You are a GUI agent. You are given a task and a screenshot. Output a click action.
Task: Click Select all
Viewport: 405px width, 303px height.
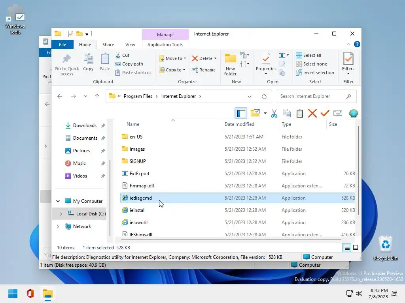pos(308,55)
